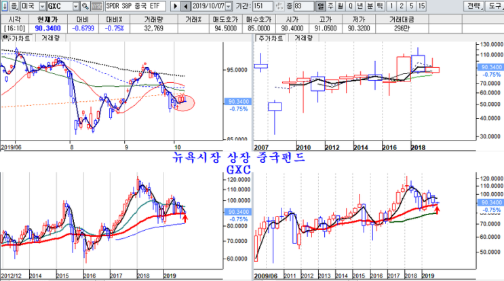Click the 고가 column header

326,19
